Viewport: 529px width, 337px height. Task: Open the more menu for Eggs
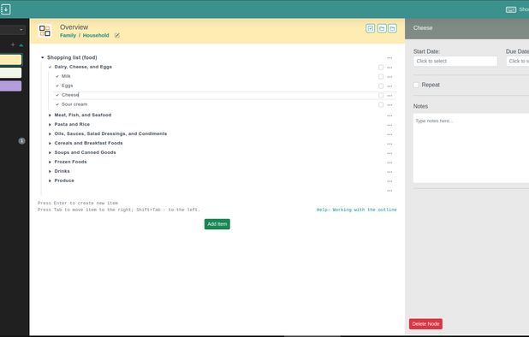tap(389, 86)
